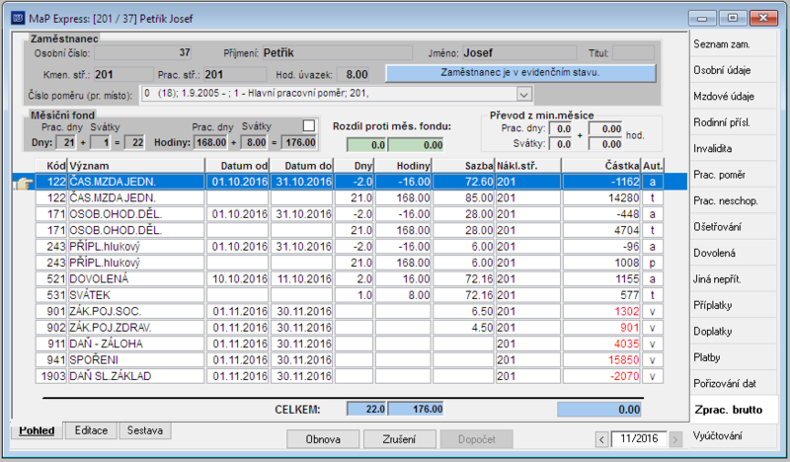Select the row 901 ZÁK.POJ.SOC.
Viewport: 790px width, 462px height.
tap(350, 311)
